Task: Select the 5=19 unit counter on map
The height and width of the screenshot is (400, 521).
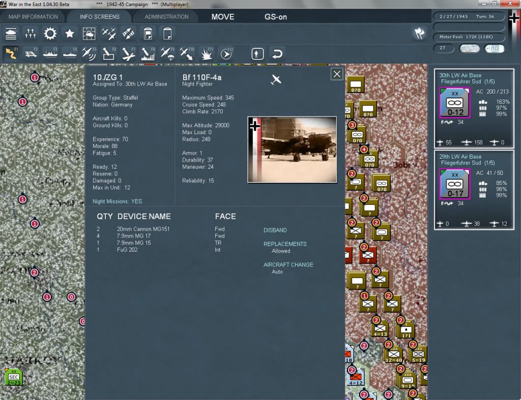Action: 418,355
